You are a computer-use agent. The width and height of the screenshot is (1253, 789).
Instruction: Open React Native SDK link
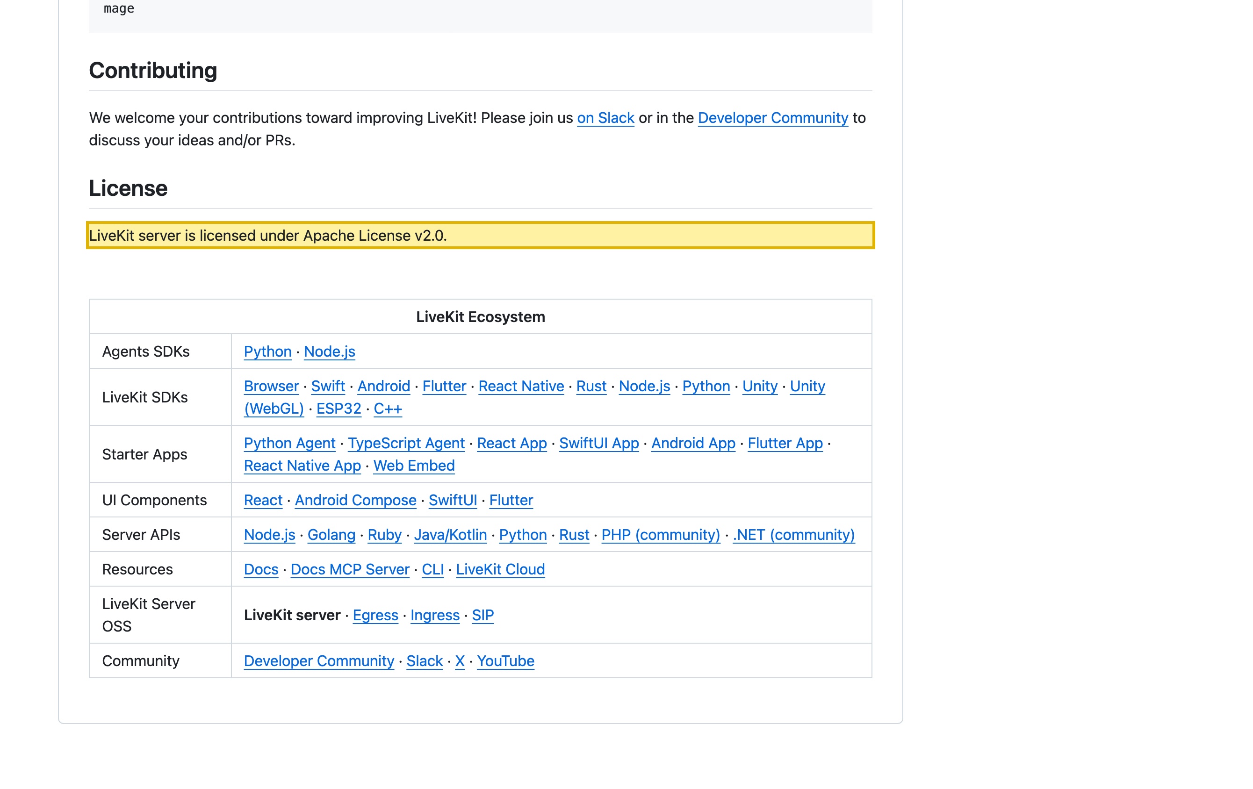tap(521, 386)
